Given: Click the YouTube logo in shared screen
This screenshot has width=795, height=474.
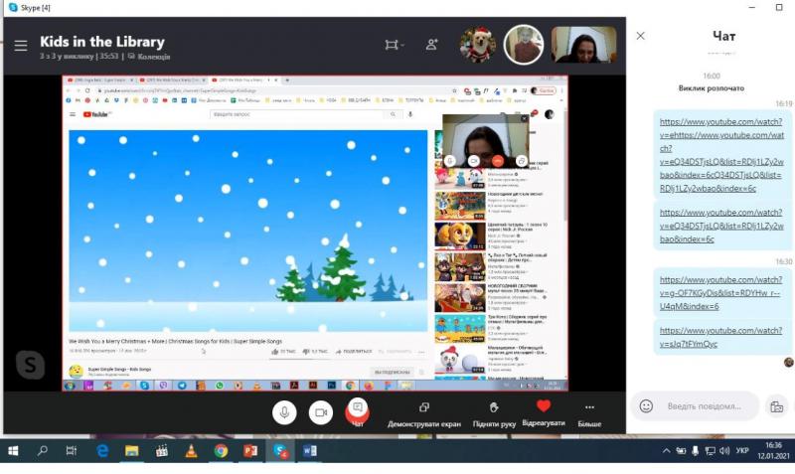Looking at the screenshot, I should pyautogui.click(x=95, y=114).
